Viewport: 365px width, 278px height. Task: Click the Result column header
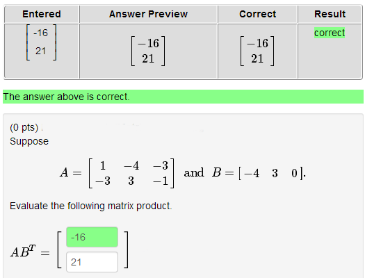pyautogui.click(x=330, y=14)
